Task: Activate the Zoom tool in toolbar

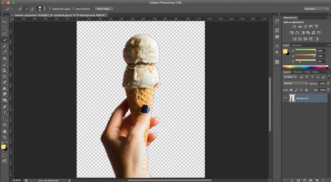Action: [x=5, y=137]
